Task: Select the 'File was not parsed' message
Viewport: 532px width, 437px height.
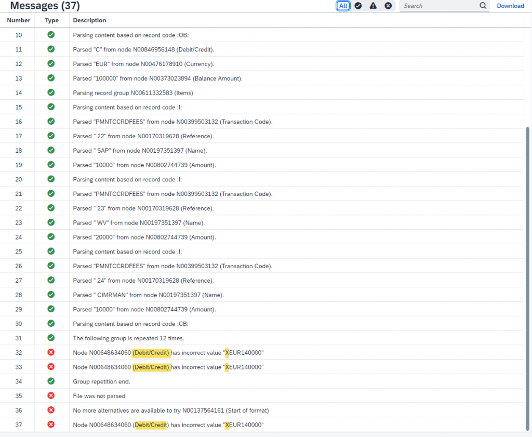Action: point(99,396)
